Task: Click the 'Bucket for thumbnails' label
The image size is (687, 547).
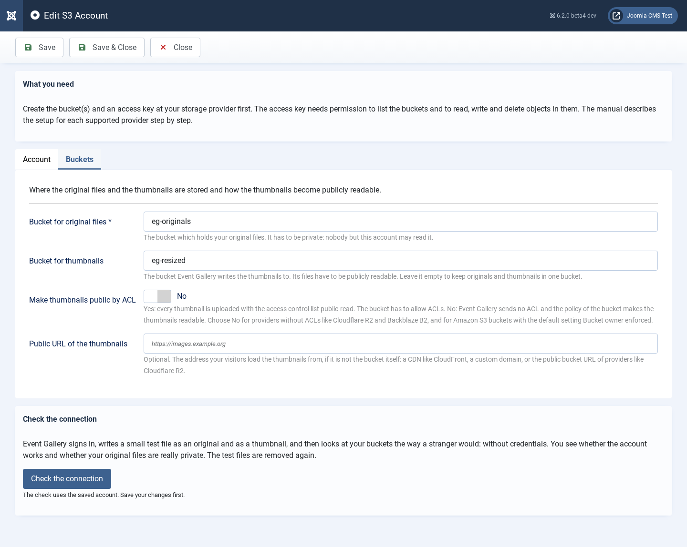Action: tap(66, 261)
